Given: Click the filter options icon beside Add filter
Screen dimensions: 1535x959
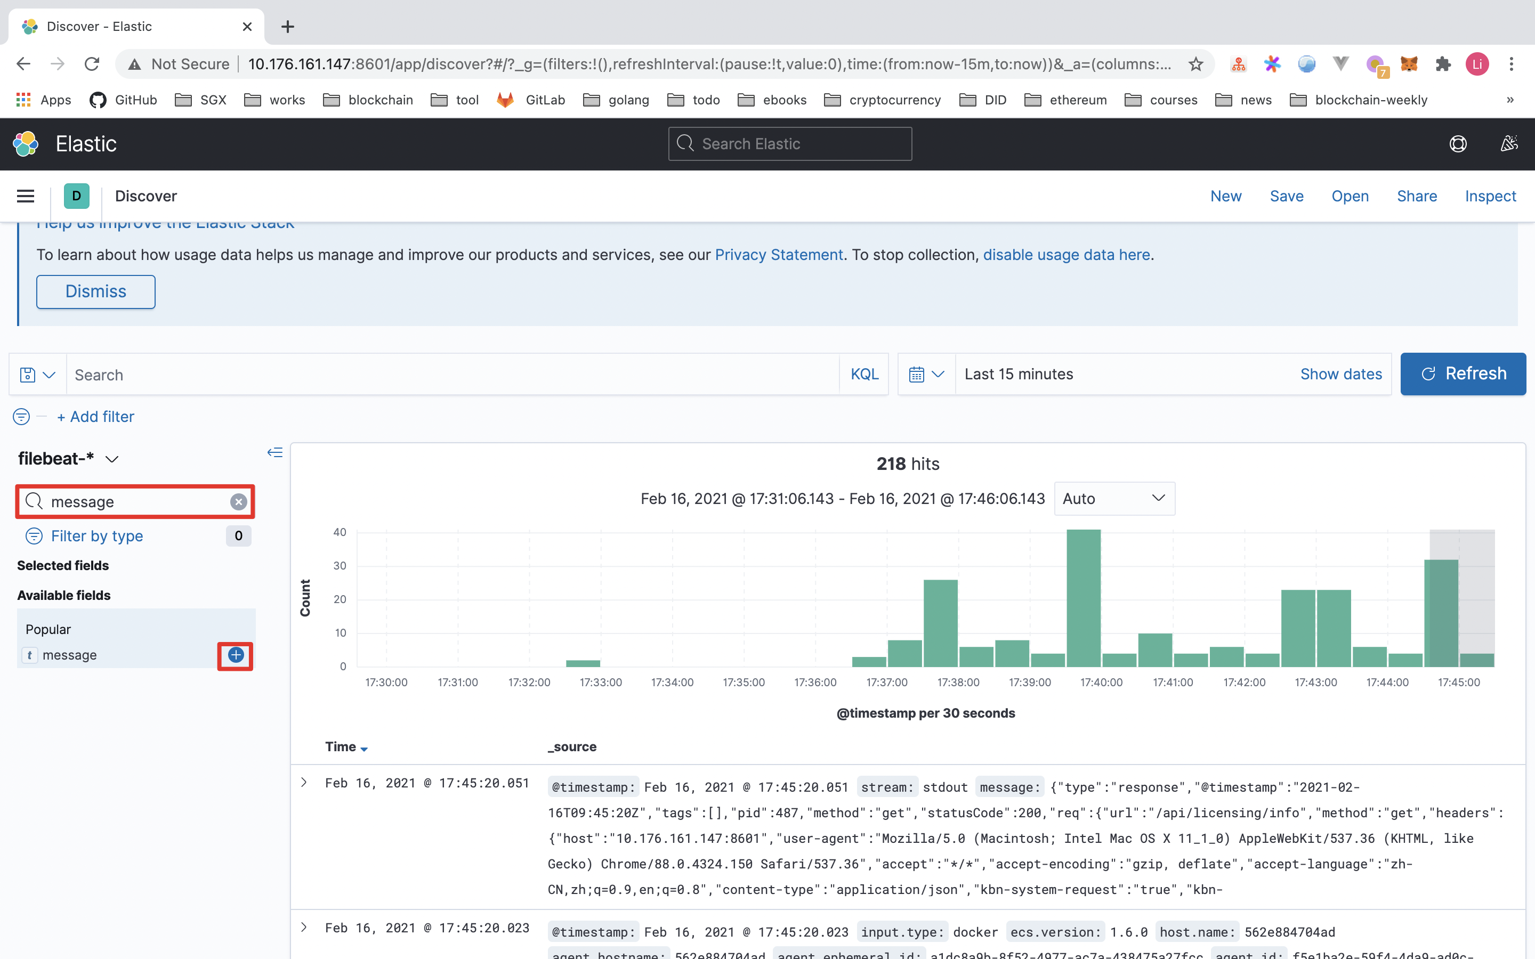Looking at the screenshot, I should [x=21, y=417].
